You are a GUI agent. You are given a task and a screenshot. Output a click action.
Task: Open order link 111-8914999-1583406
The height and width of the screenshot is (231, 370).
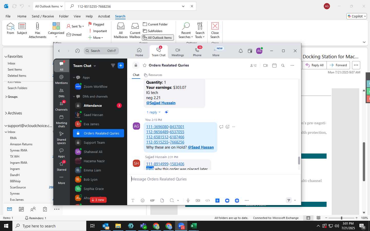coord(165,164)
